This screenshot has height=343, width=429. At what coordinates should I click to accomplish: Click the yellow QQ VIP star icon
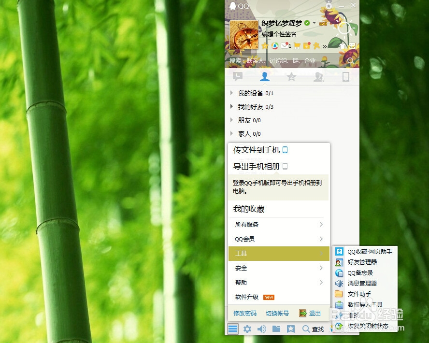coord(263,46)
